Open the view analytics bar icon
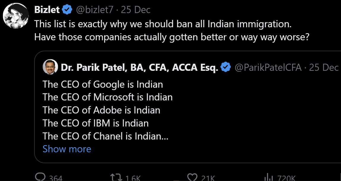341x181 pixels. [269, 178]
